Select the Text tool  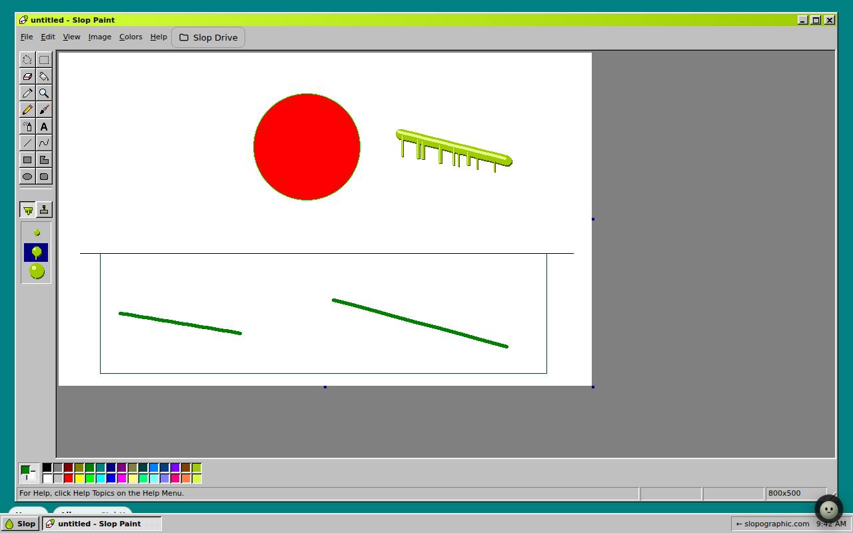[x=44, y=127]
